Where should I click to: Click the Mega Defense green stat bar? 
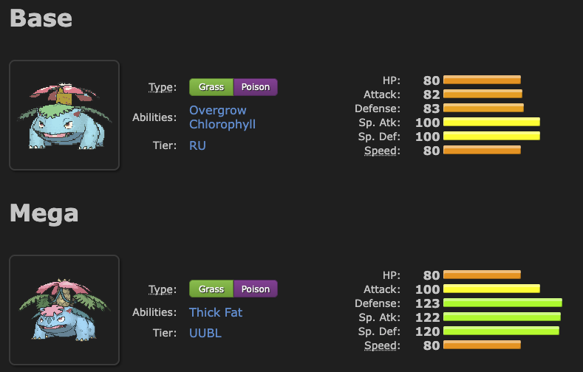[x=502, y=303]
